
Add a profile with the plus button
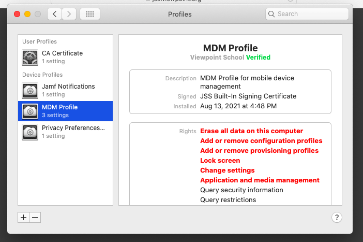23,218
